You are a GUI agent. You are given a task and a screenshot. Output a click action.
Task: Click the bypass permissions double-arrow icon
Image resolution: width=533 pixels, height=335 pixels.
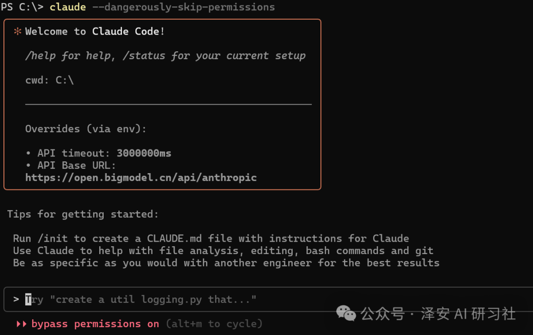[x=21, y=324]
